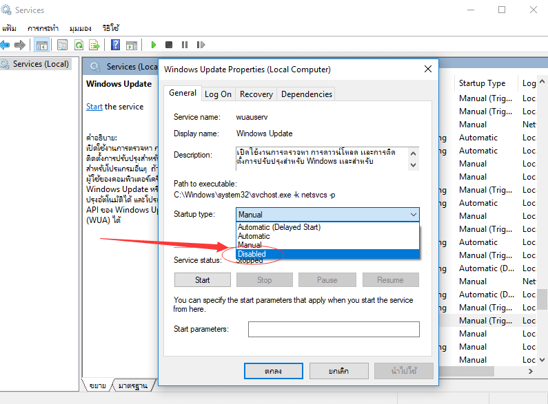Click the Forward arrow toolbar icon
The height and width of the screenshot is (404, 548).
point(20,45)
